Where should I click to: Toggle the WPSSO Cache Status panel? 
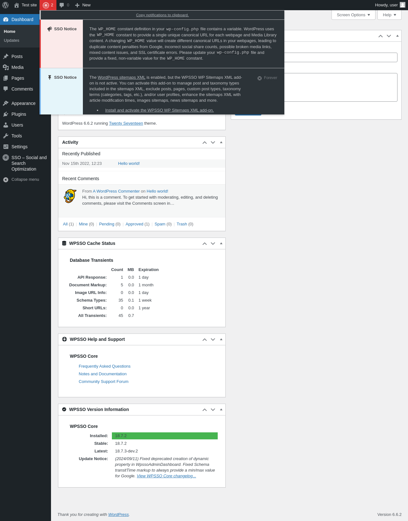(x=221, y=243)
